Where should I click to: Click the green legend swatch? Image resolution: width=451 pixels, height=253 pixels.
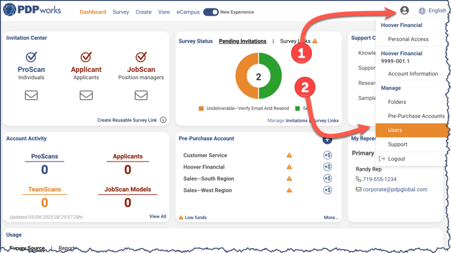(x=298, y=108)
